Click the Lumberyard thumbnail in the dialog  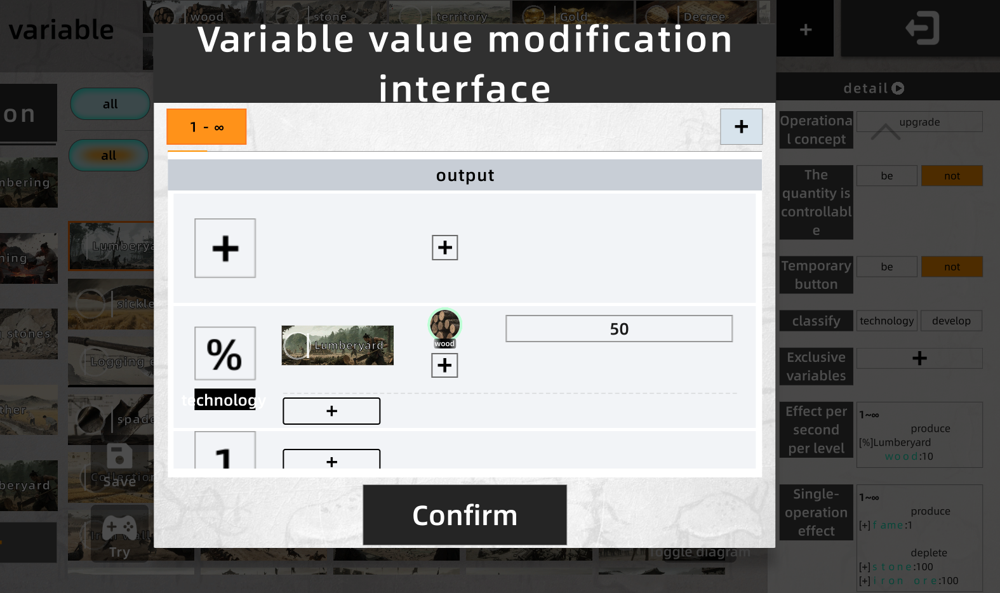point(337,345)
